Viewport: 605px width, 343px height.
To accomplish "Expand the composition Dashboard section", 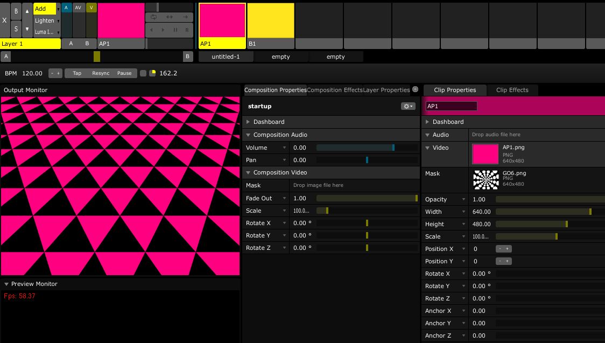I will click(x=248, y=122).
